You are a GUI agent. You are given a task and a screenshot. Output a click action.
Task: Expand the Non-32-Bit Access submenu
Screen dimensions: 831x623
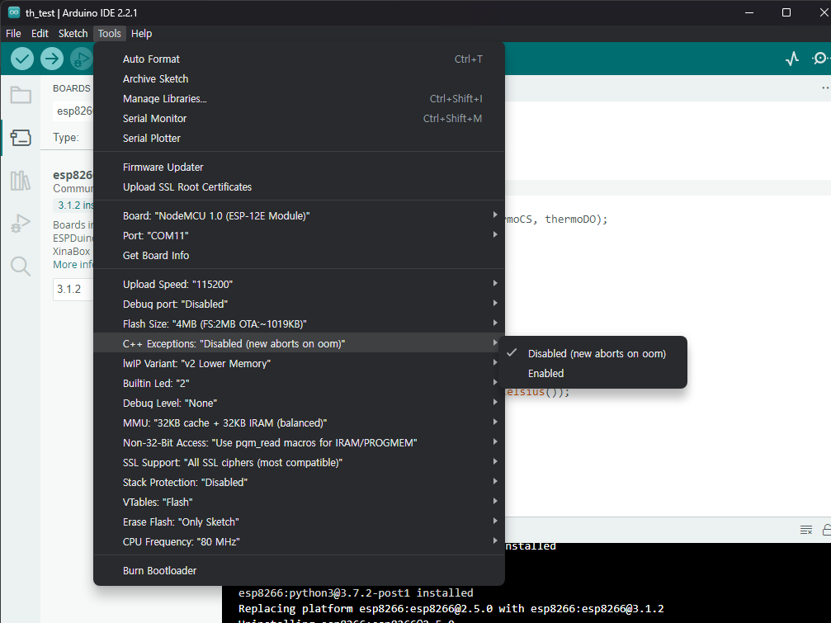299,442
